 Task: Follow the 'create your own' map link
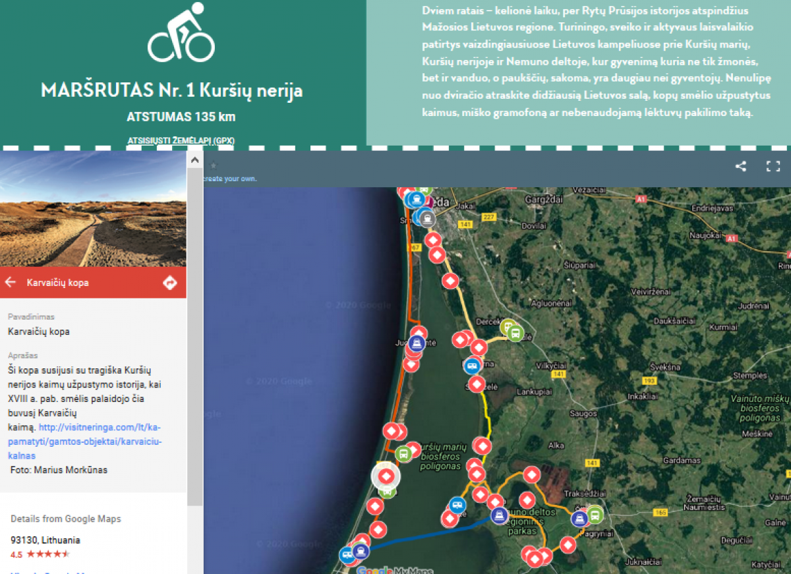[230, 179]
